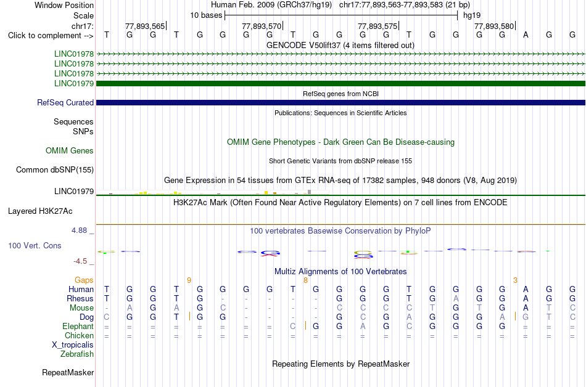Click the orange gap count 8

coord(306,280)
